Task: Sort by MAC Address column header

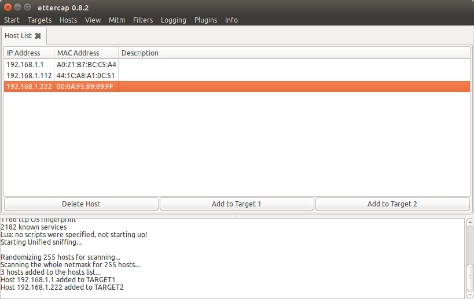Action: [x=86, y=53]
